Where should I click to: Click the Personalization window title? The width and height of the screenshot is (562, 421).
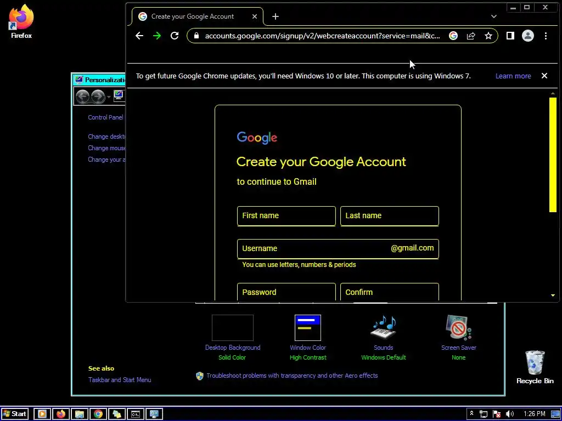105,79
